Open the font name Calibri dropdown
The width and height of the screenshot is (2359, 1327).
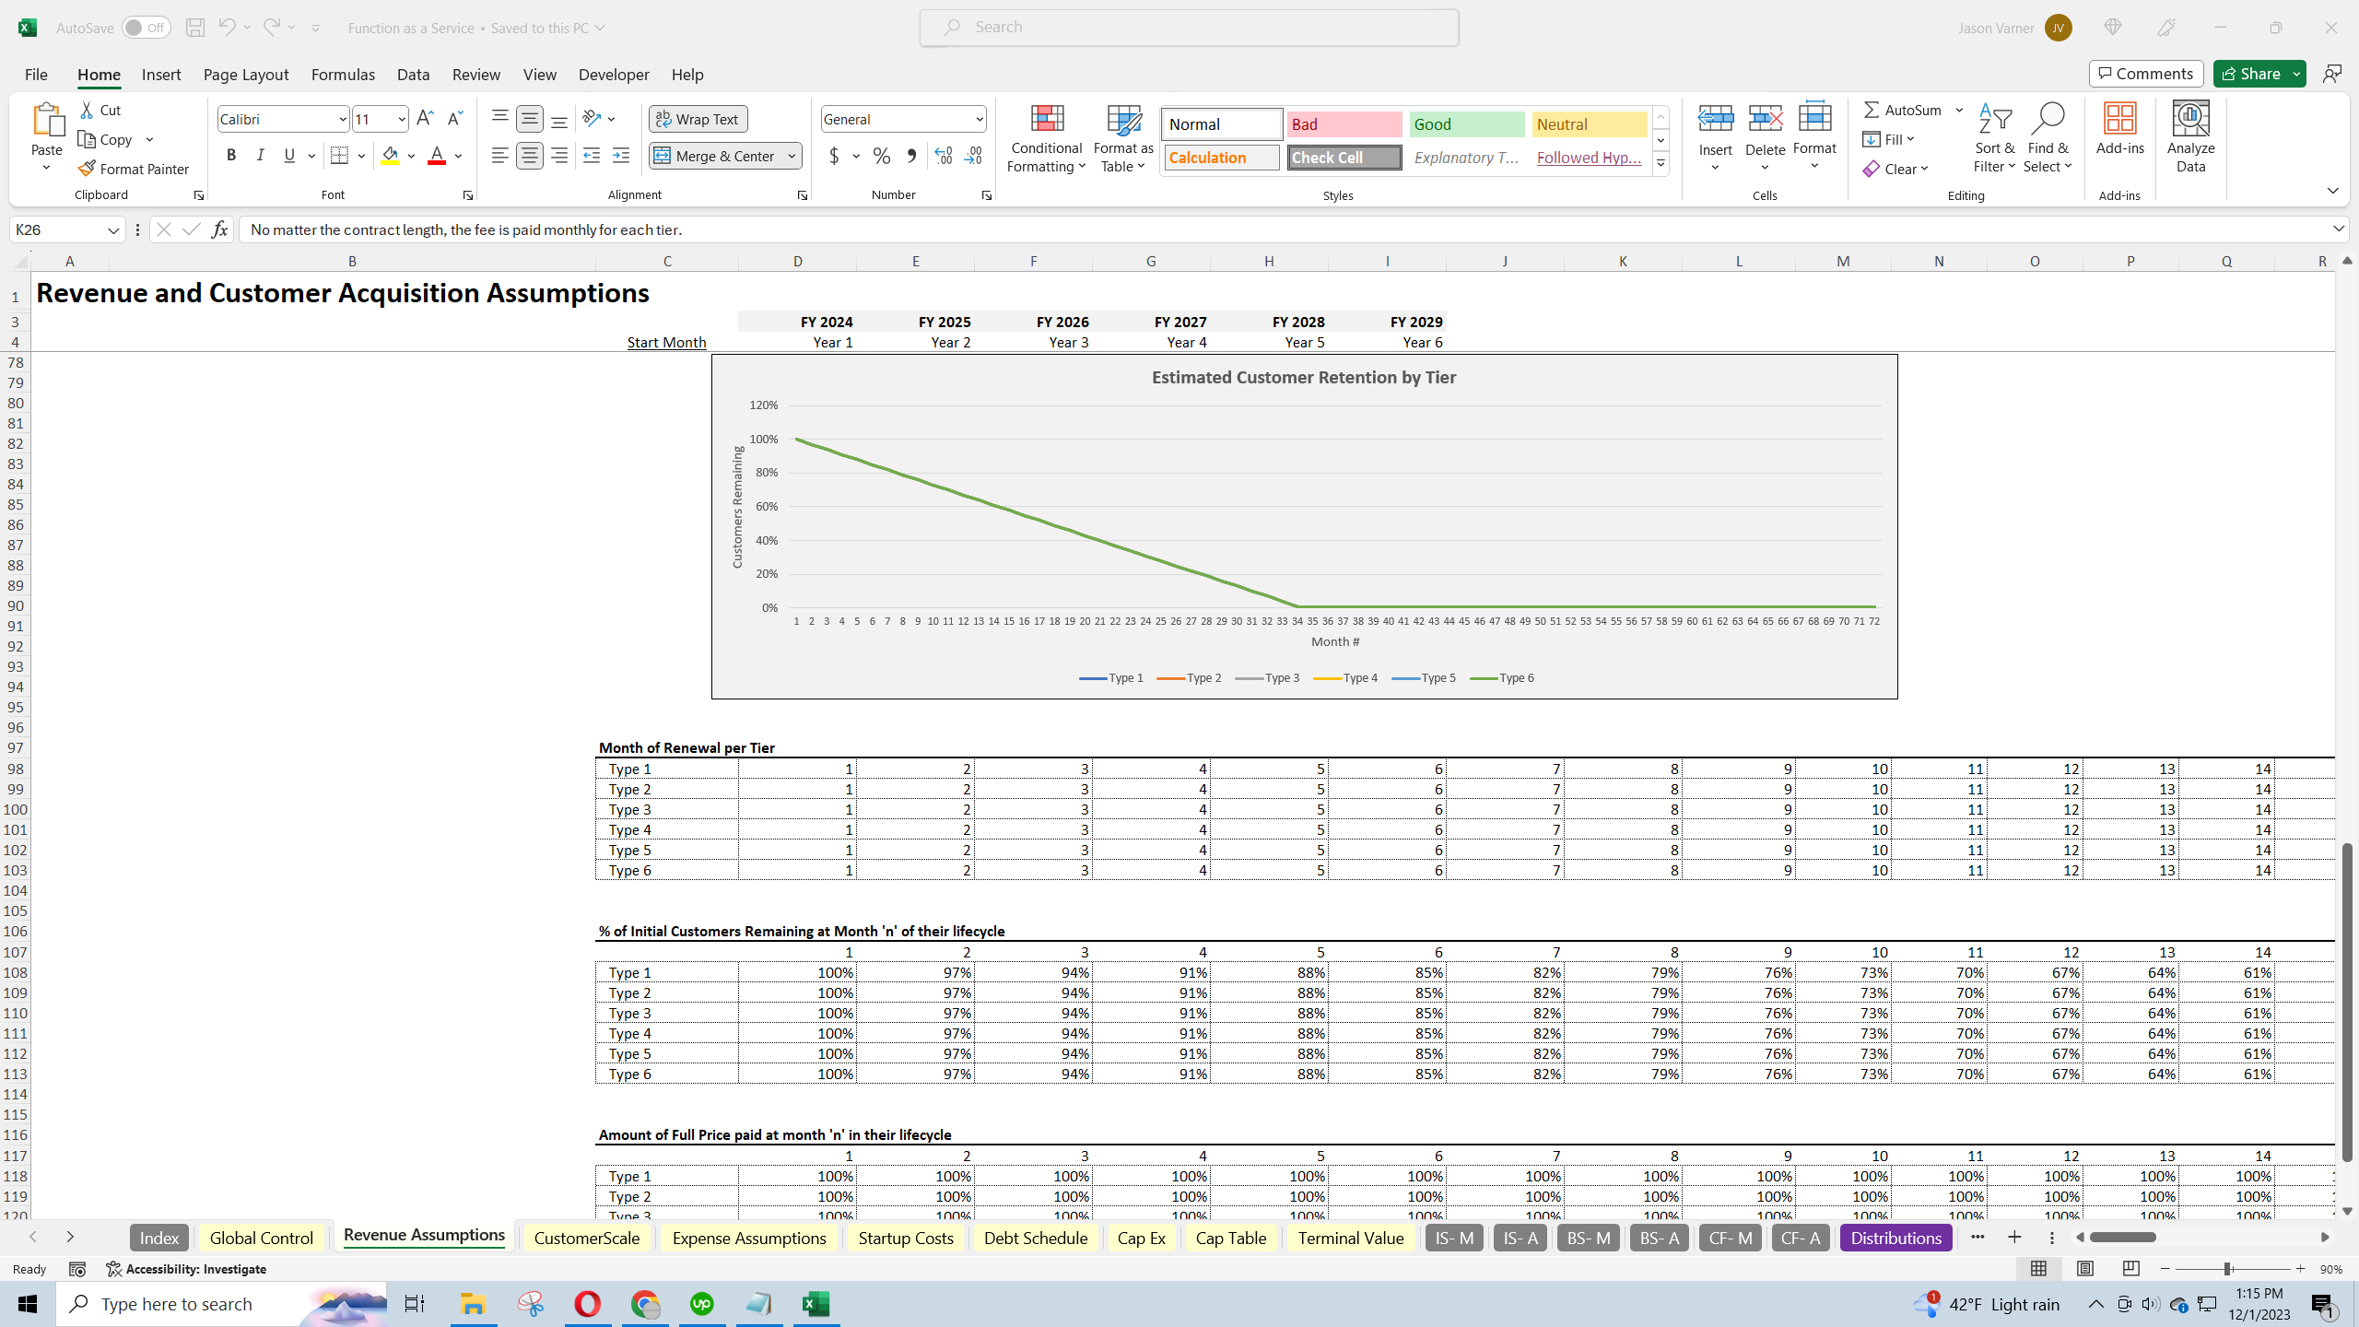pos(342,119)
